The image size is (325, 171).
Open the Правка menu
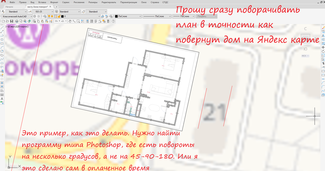click(23, 2)
